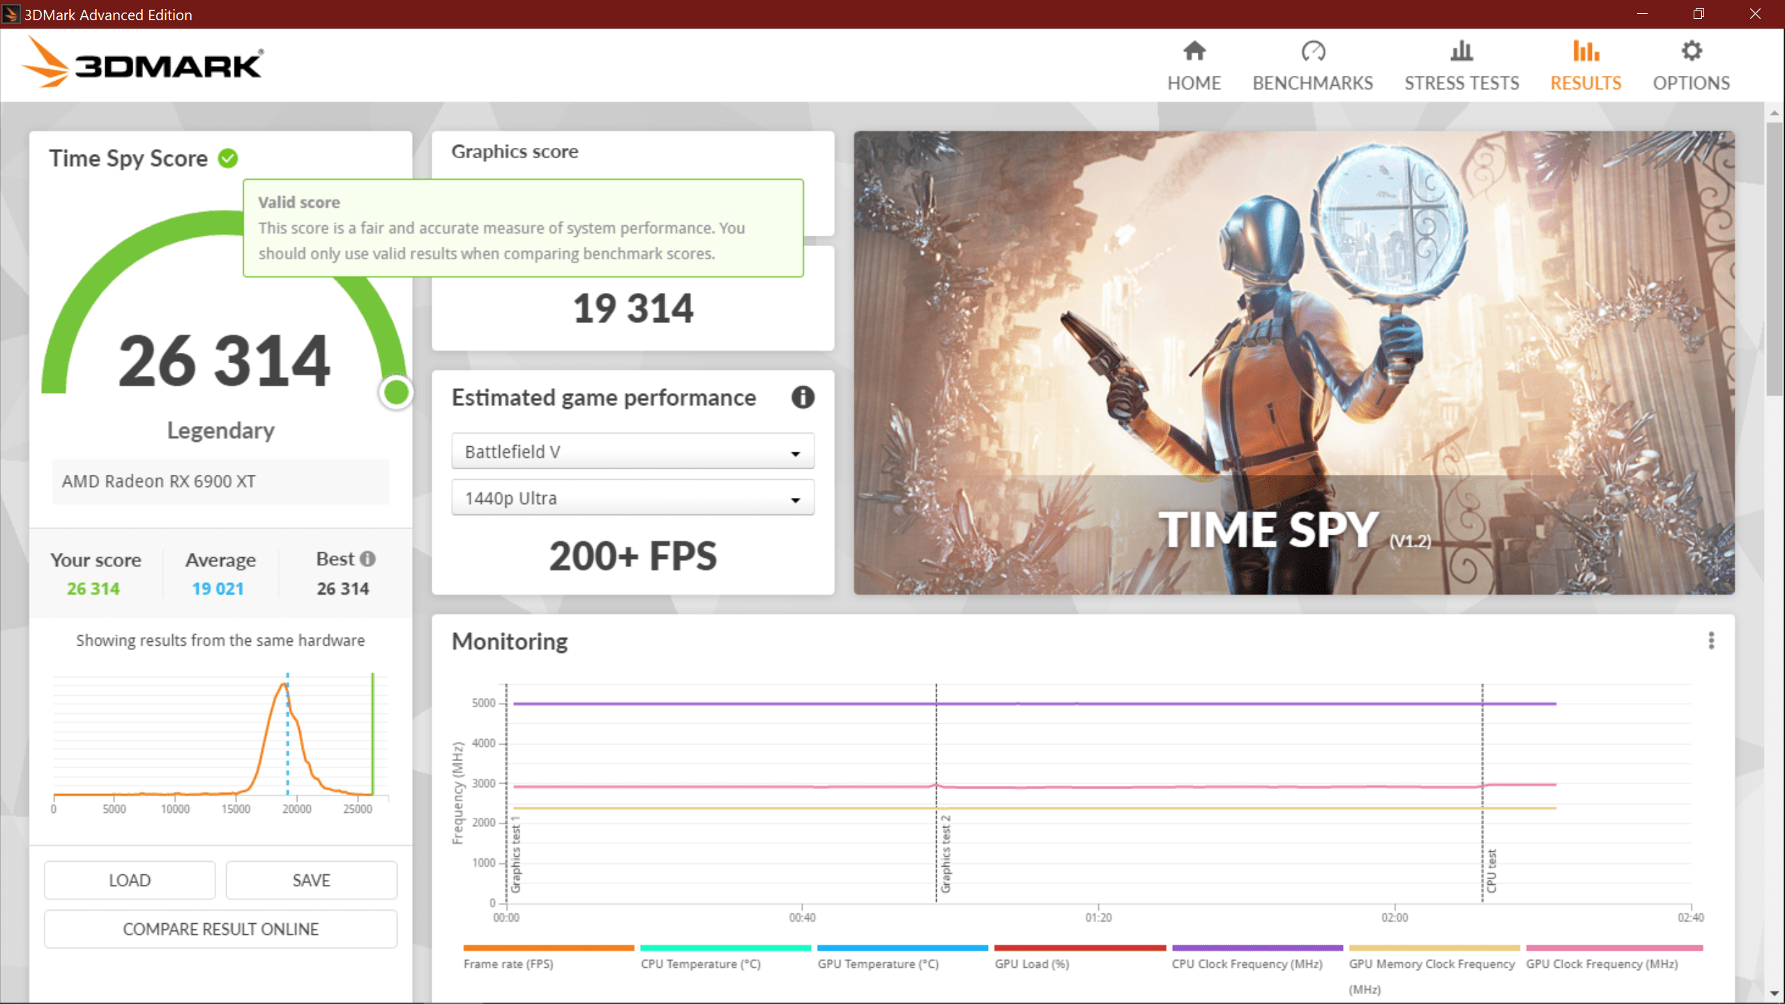Open Options via the gear icon

[1691, 51]
